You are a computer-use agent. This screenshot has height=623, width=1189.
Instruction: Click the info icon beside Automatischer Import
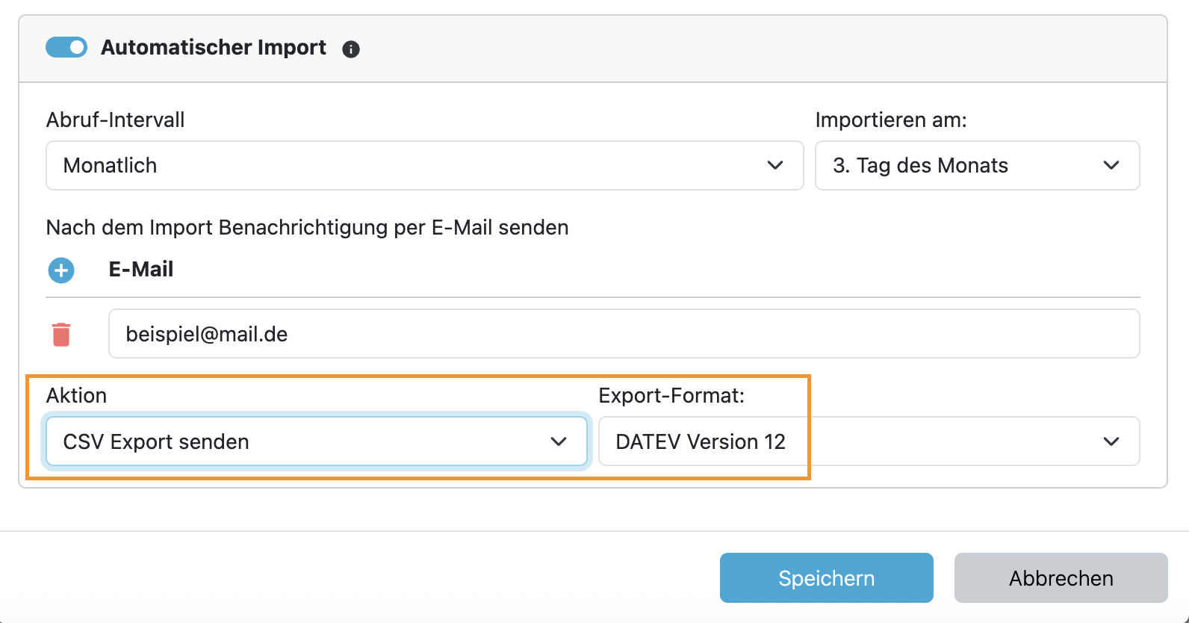tap(351, 49)
